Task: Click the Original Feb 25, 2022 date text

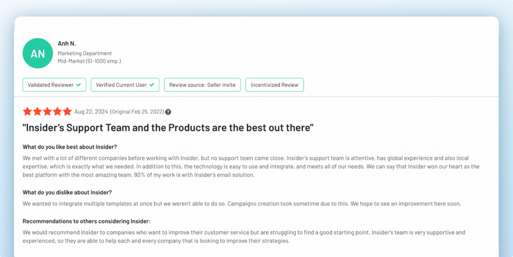Action: click(137, 112)
